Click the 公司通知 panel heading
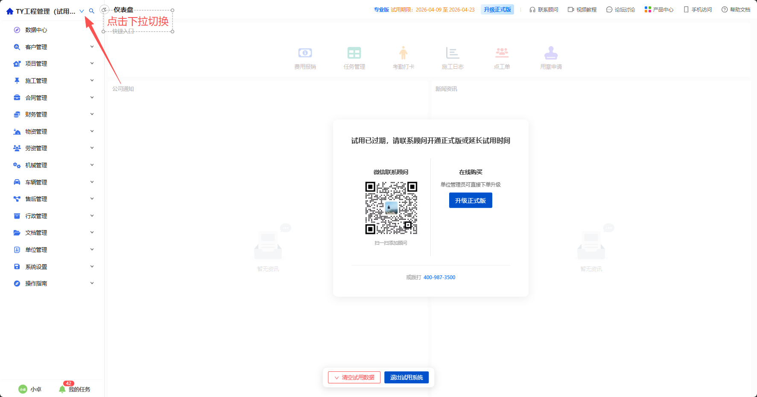The width and height of the screenshot is (757, 397). click(x=123, y=89)
